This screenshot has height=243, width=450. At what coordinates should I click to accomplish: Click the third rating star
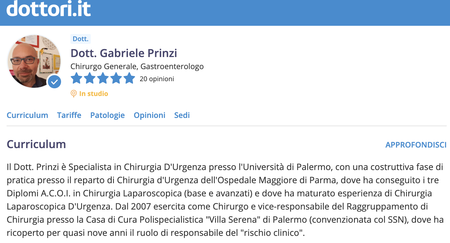click(103, 78)
